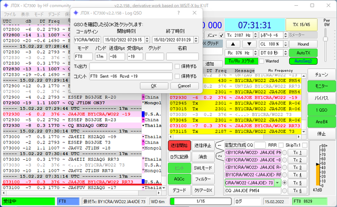Click the グリッド input field in dialog

point(154,56)
